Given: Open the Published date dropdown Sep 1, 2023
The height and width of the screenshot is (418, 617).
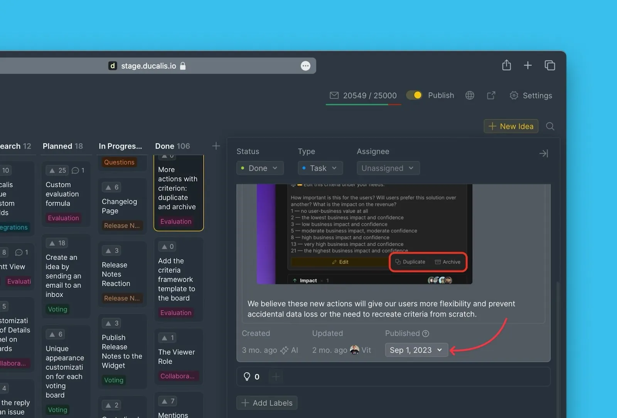Looking at the screenshot, I should coord(416,350).
